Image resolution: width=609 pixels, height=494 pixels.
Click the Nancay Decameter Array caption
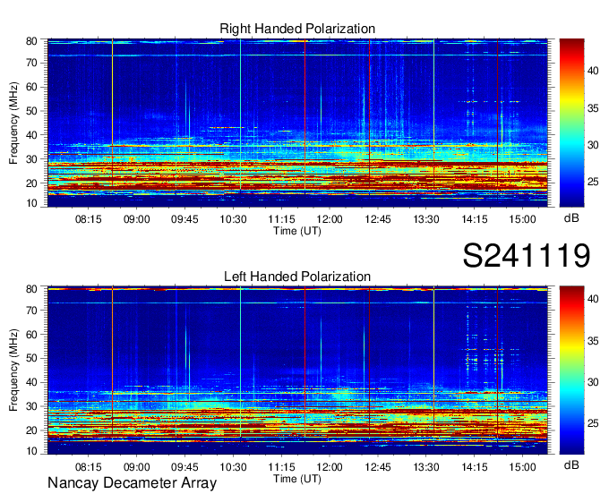point(132,483)
